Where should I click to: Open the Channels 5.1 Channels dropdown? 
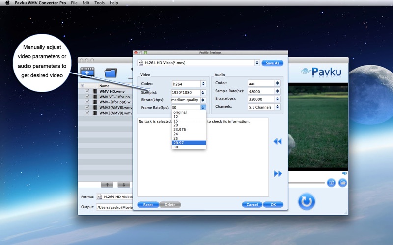(x=277, y=107)
